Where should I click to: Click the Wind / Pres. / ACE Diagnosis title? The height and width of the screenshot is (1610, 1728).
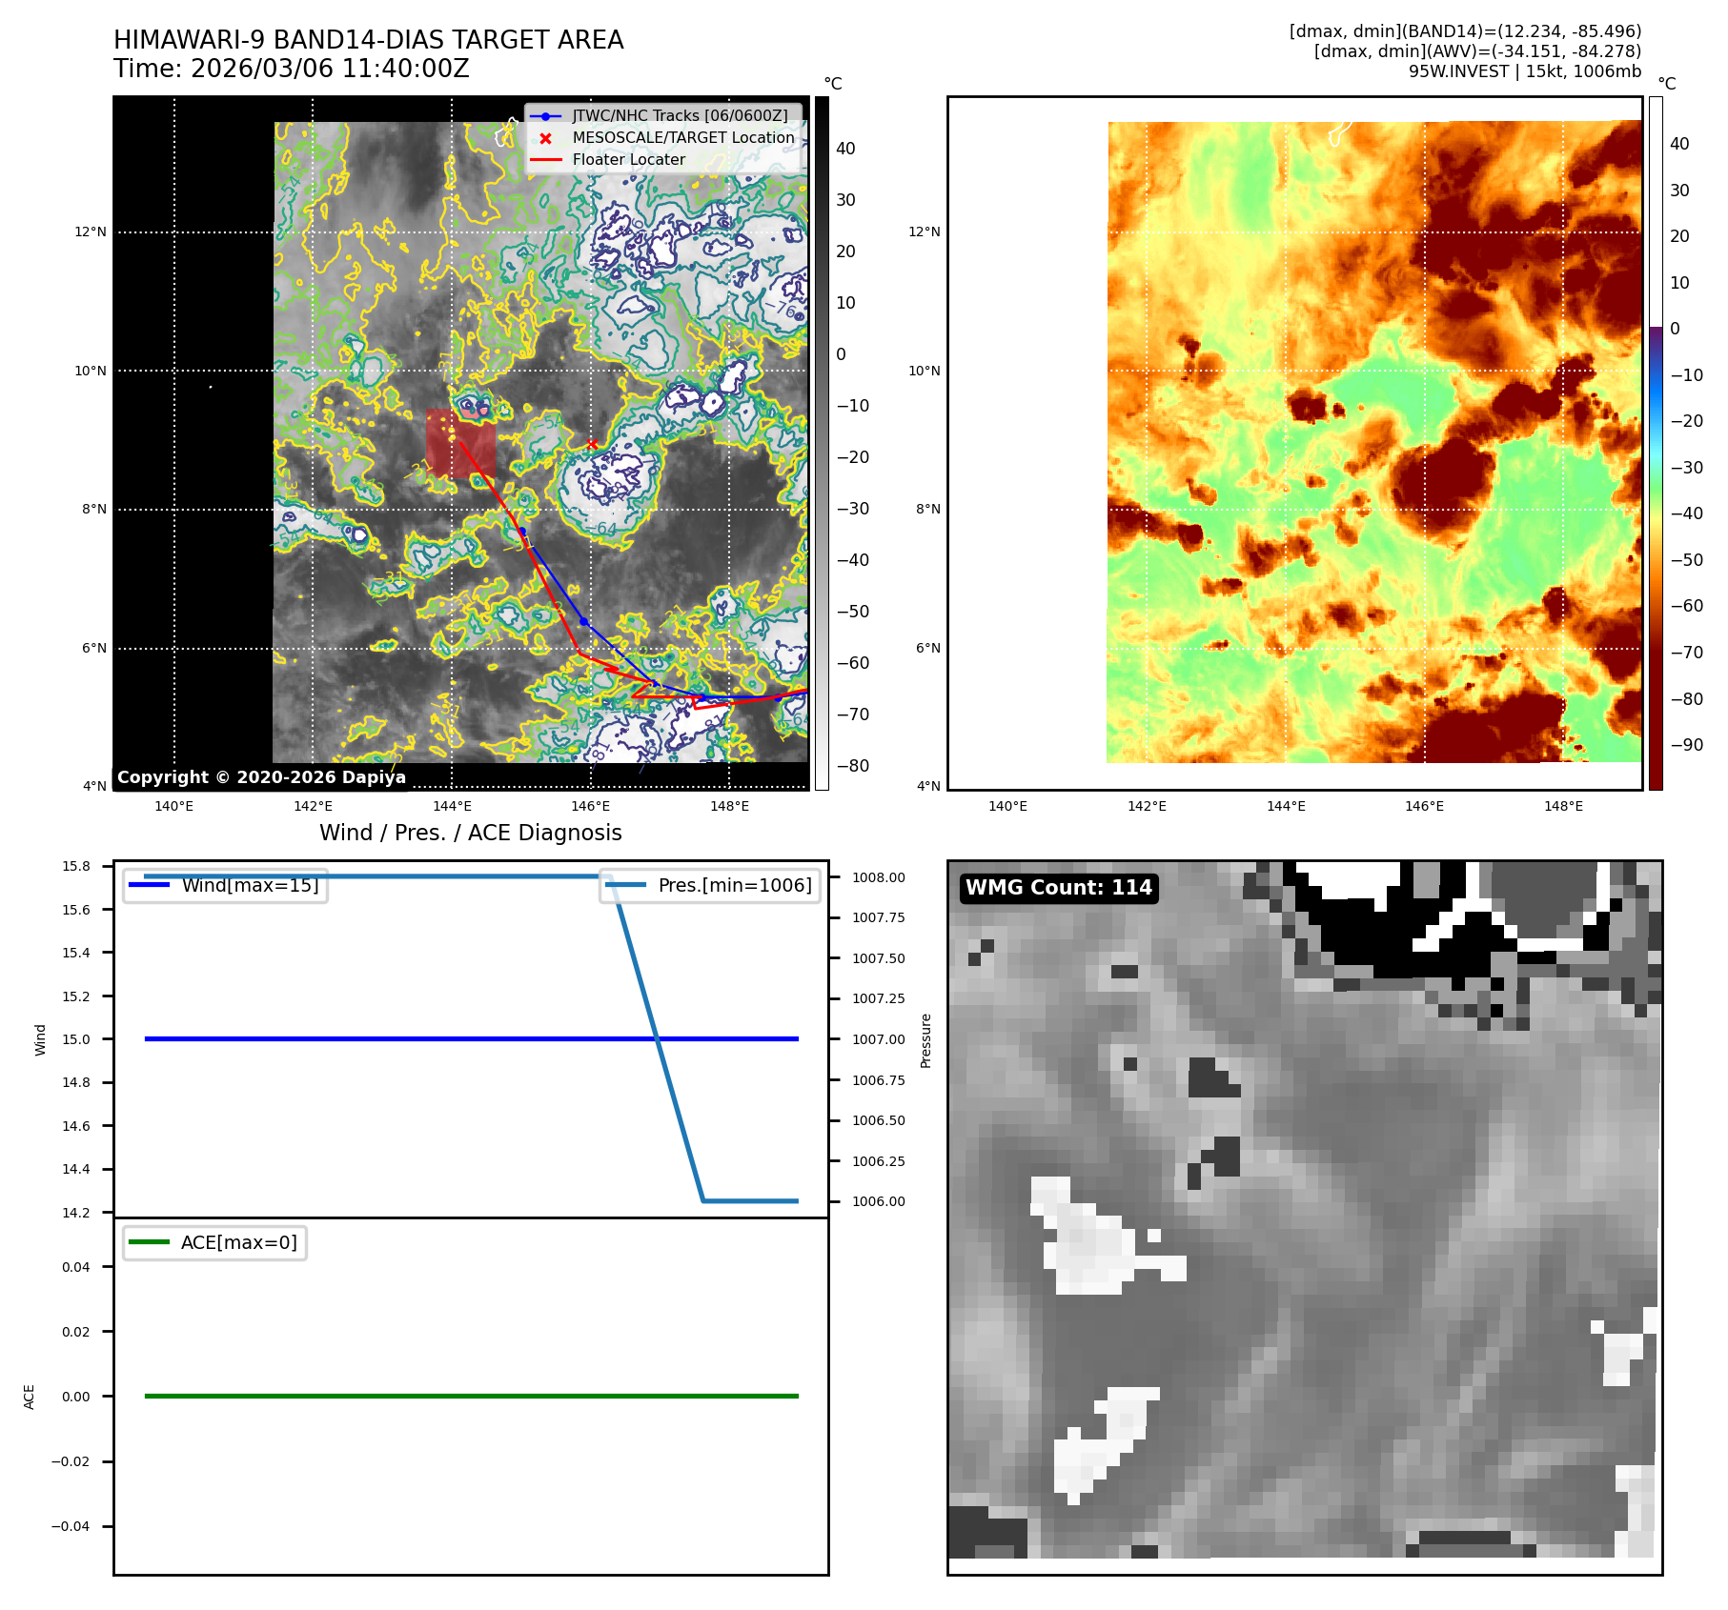[470, 833]
